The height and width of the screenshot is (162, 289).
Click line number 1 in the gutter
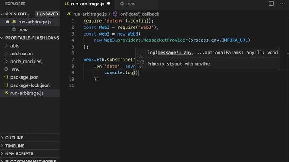73,21
